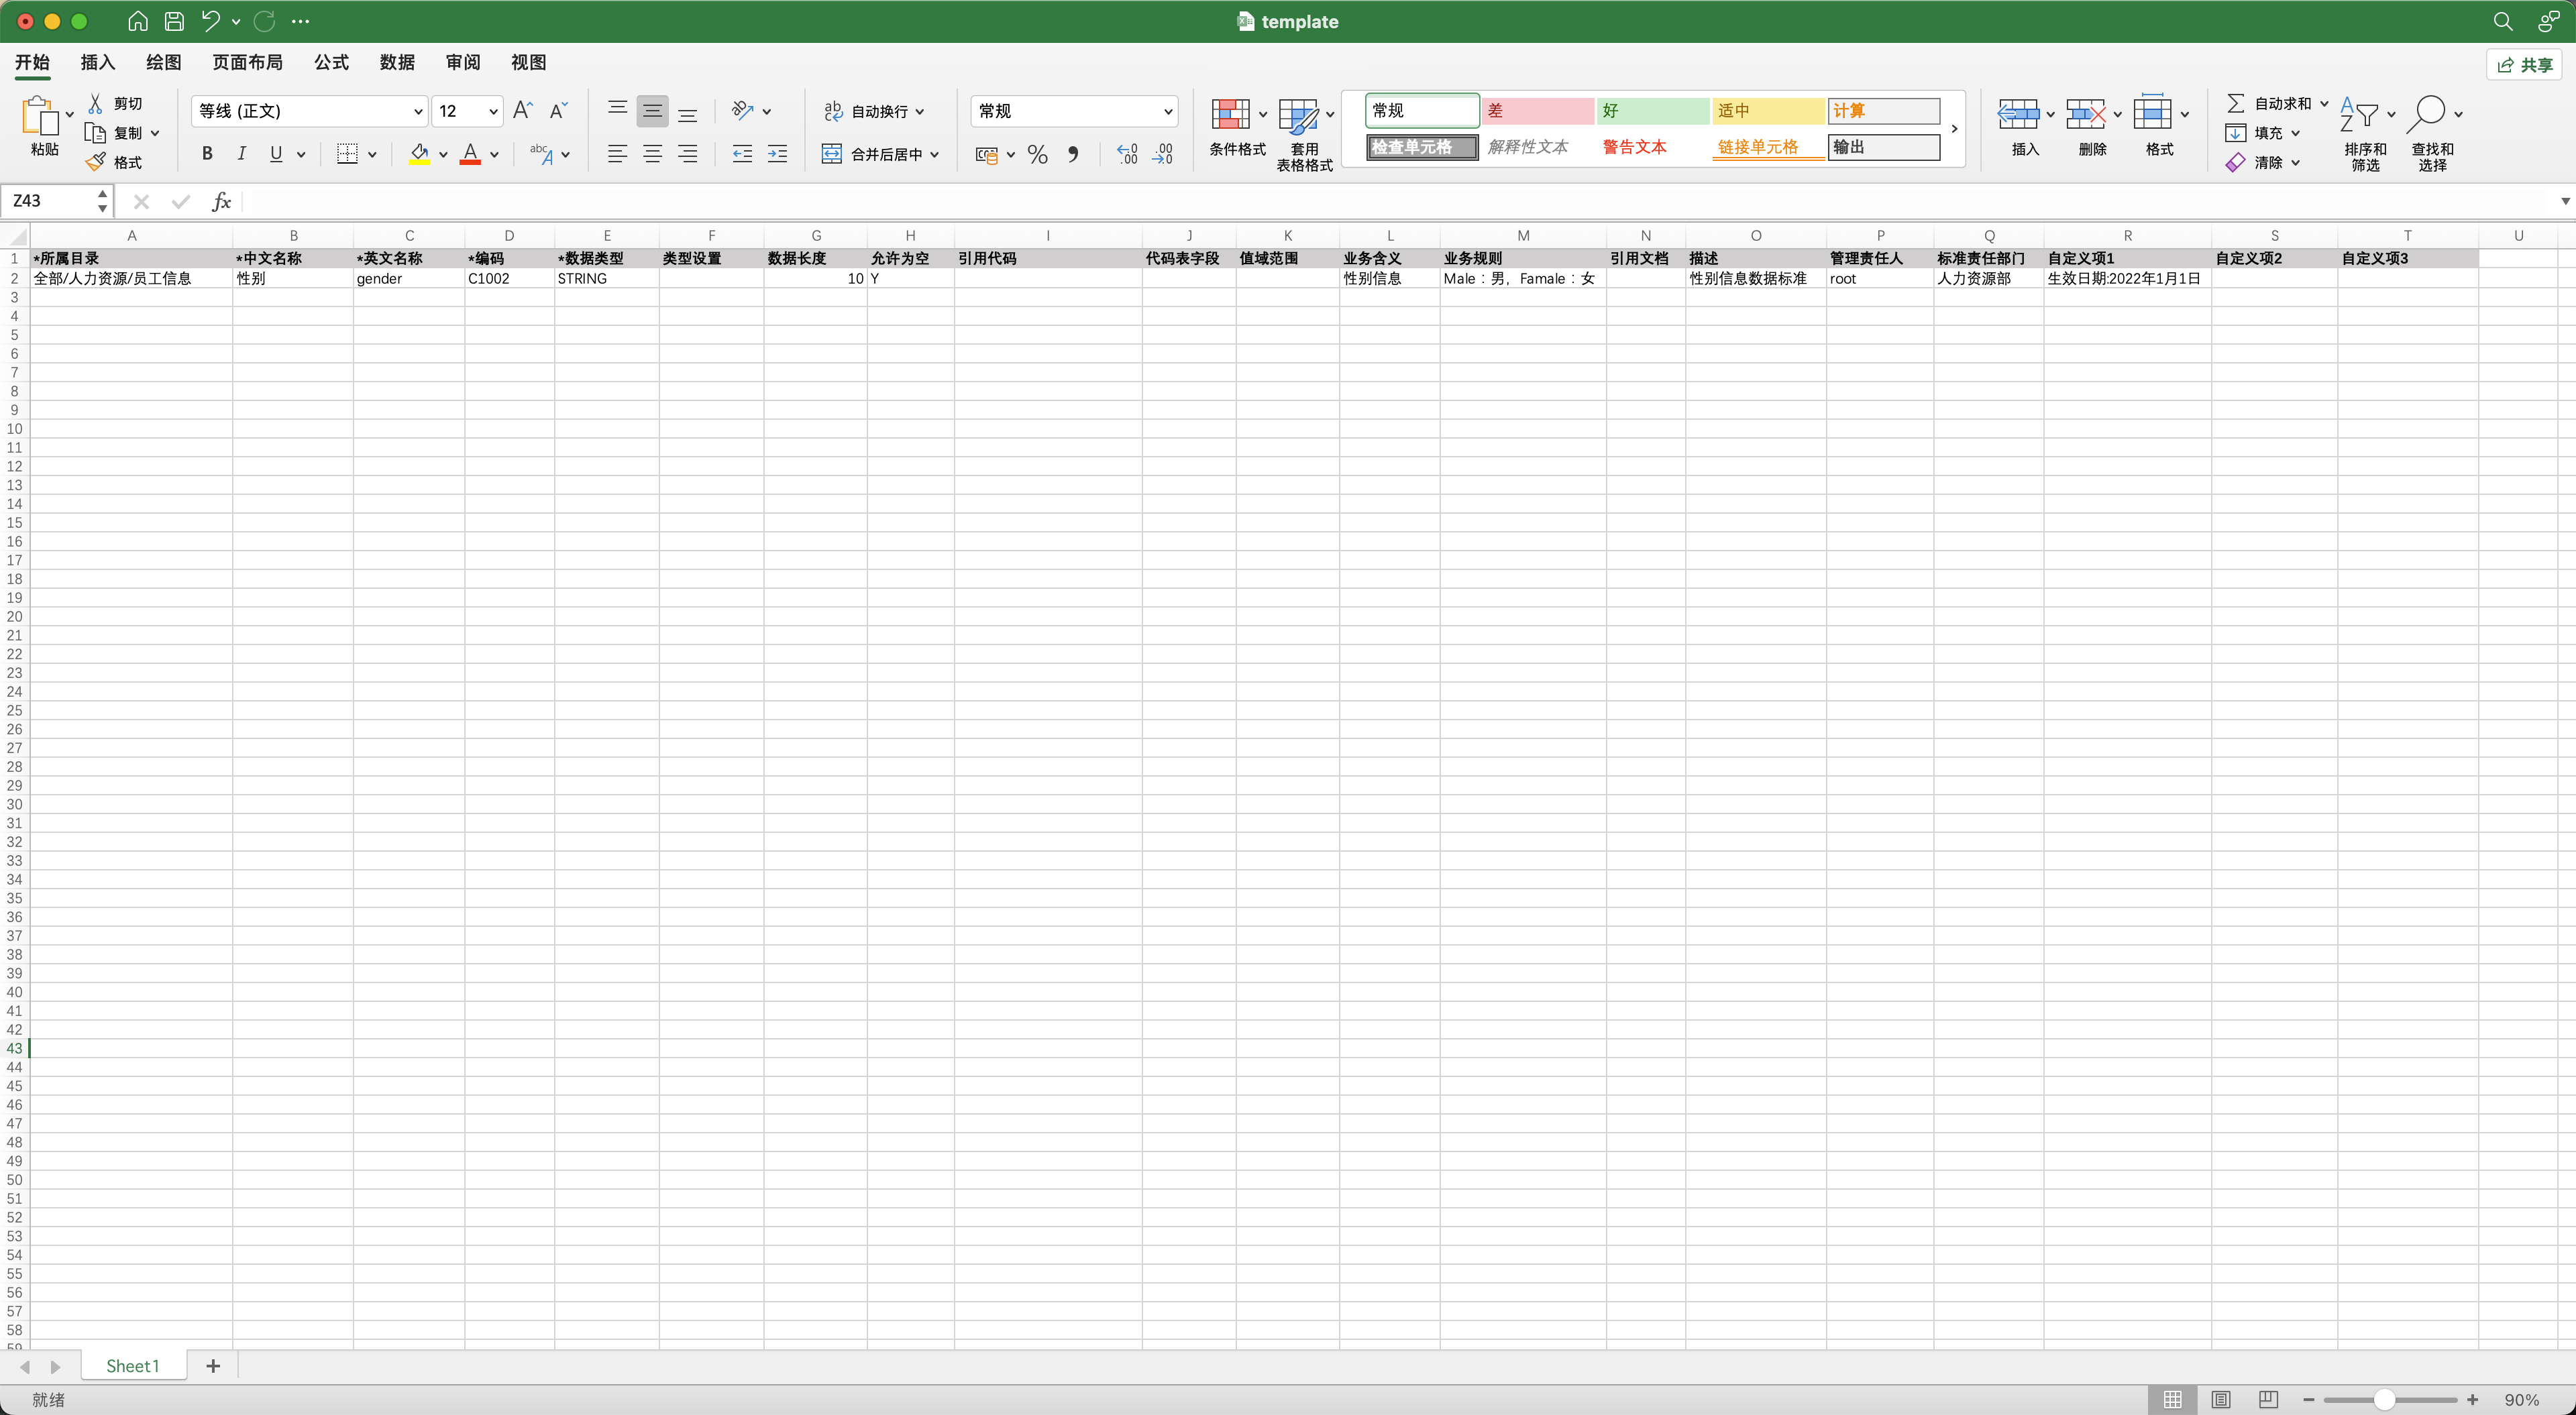Click the Home icon in title bar
Viewport: 2576px width, 1415px height.
(138, 21)
